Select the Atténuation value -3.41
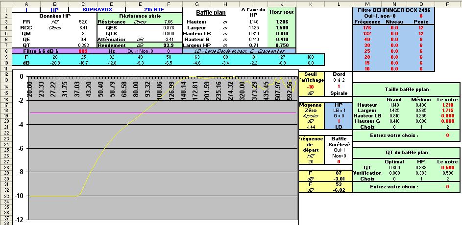This screenshot has height=225, width=462. pyautogui.click(x=168, y=40)
